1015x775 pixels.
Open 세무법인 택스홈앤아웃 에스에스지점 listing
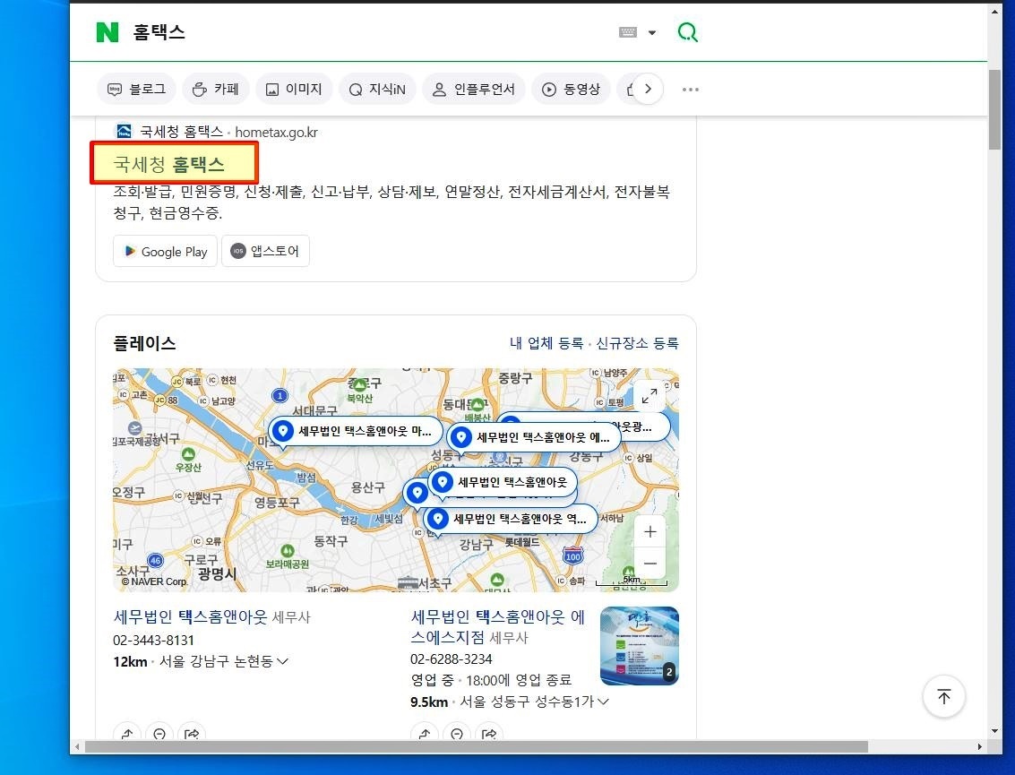(x=497, y=627)
